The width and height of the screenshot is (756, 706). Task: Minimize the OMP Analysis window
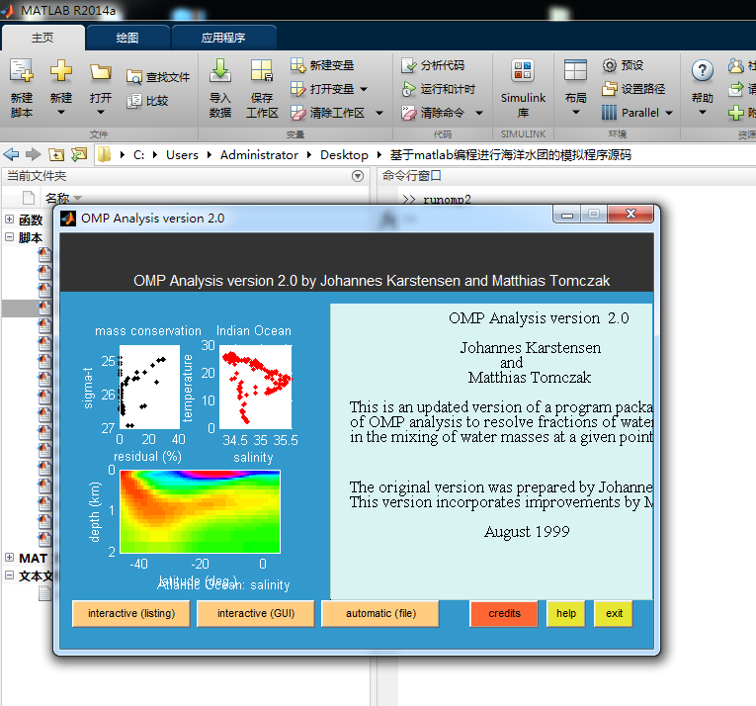567,215
